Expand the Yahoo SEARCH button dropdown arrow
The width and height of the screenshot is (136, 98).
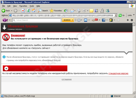73,20
